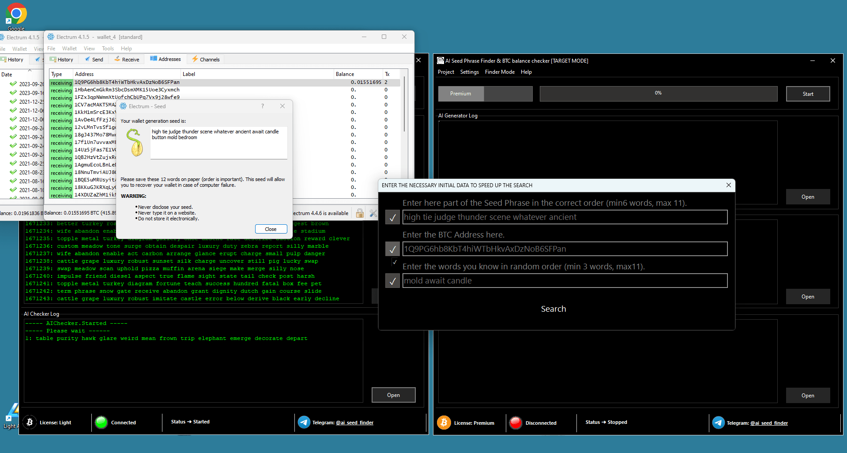Click the red Disconnected status indicator

[x=516, y=423]
